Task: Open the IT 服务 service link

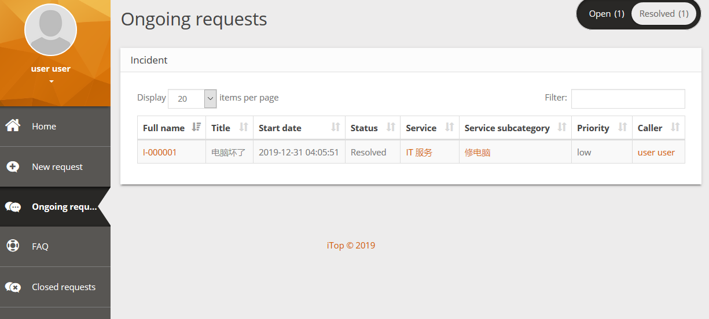Action: coord(419,153)
